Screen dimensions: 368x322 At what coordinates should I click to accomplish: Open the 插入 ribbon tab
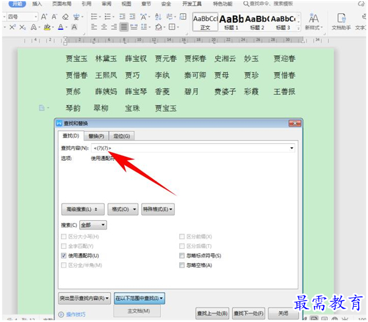(37, 4)
